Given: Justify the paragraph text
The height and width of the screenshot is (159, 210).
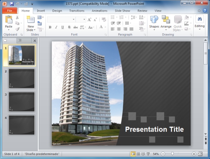Looking at the screenshot, I should (x=131, y=29).
